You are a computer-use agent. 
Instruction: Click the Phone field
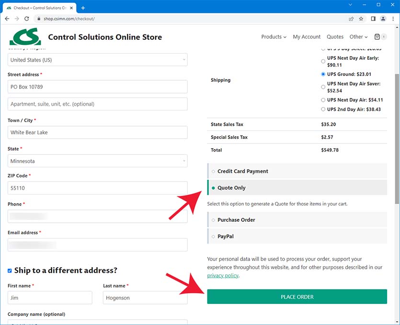tap(97, 217)
